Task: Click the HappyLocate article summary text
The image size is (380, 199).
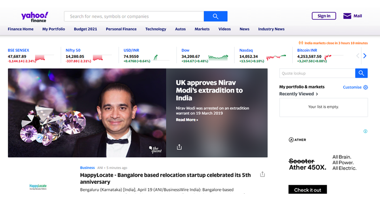Action: [157, 190]
